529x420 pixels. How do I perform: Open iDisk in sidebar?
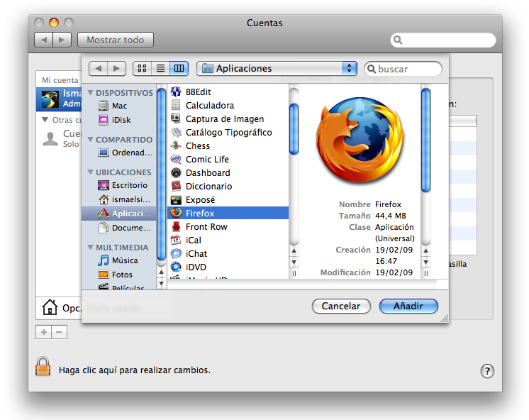pyautogui.click(x=114, y=120)
